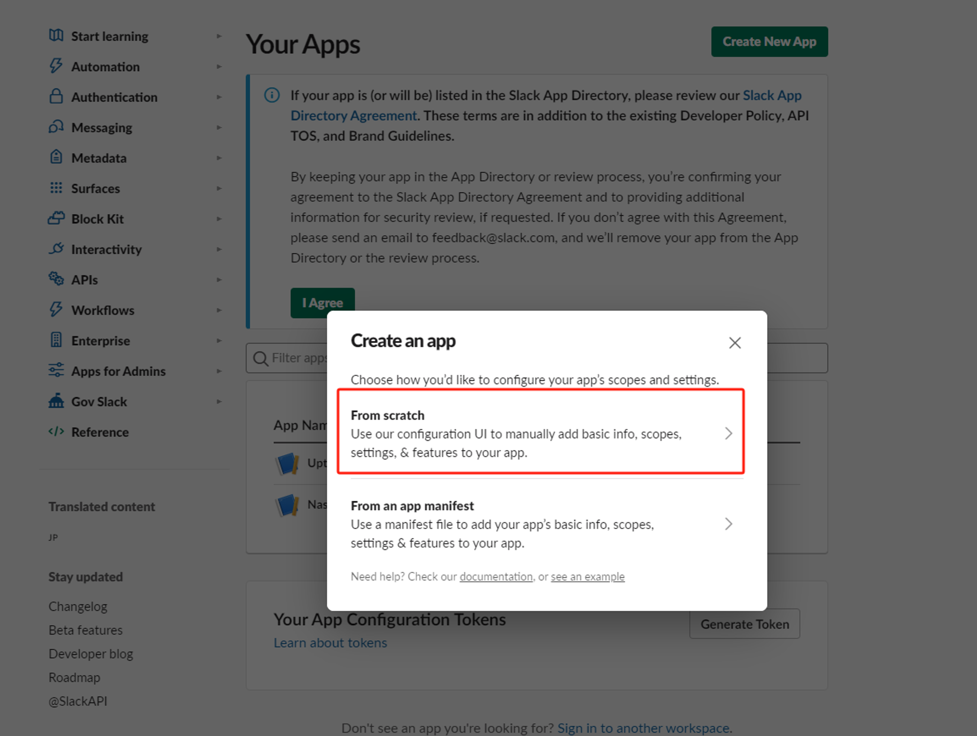Expand the Interactivity section arrow
This screenshot has height=736, width=977.
(219, 249)
